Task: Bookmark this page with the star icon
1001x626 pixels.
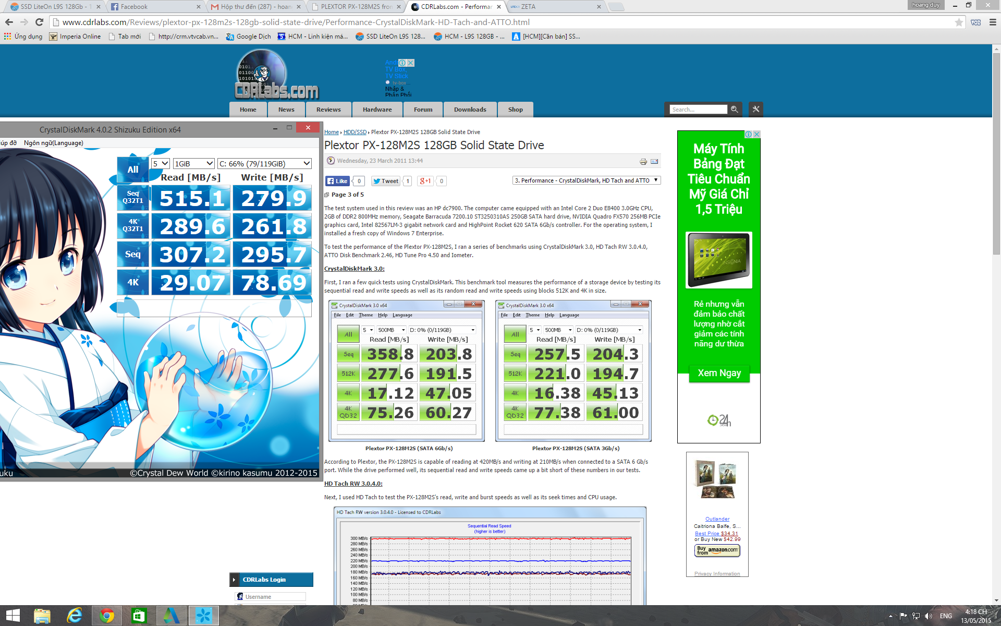Action: [958, 22]
